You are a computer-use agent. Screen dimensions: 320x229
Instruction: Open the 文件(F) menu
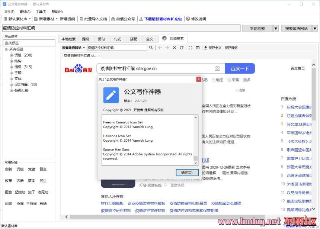coord(9,12)
